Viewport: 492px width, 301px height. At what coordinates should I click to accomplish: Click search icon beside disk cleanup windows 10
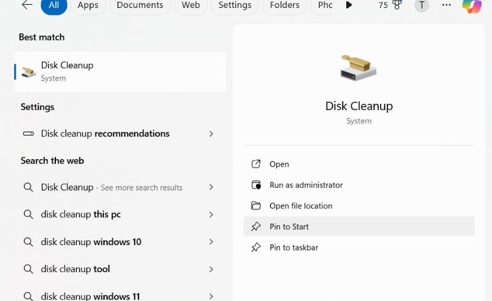point(28,242)
